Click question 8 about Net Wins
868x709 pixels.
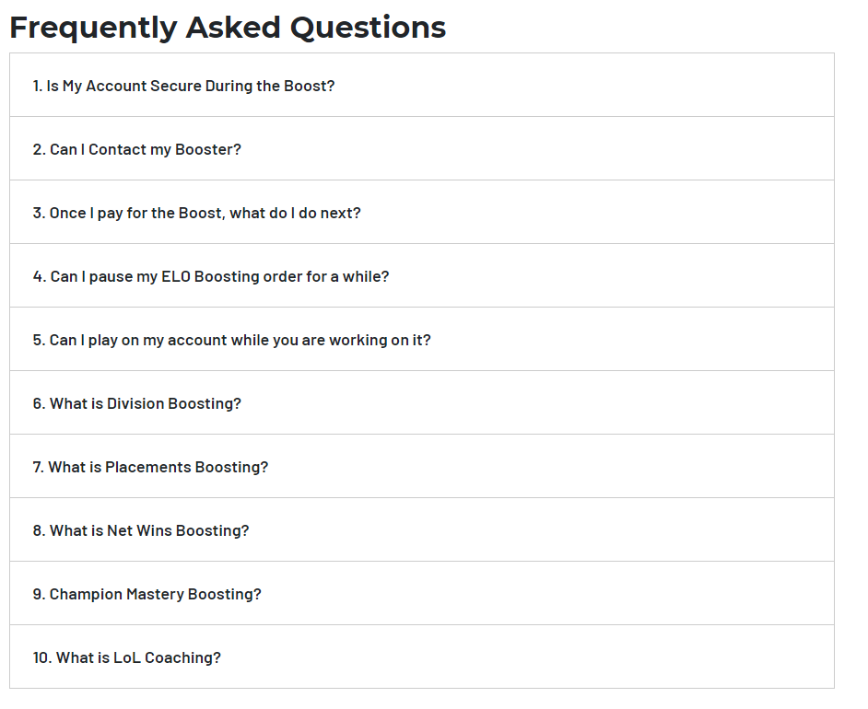pyautogui.click(x=141, y=531)
